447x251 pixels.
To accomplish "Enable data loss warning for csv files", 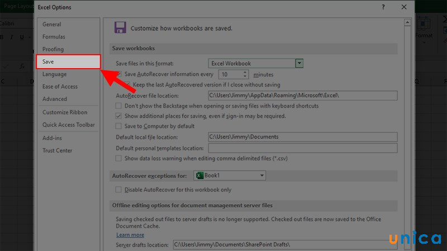I will click(x=118, y=158).
